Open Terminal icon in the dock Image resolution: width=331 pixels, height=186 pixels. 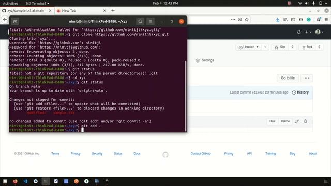point(46,181)
